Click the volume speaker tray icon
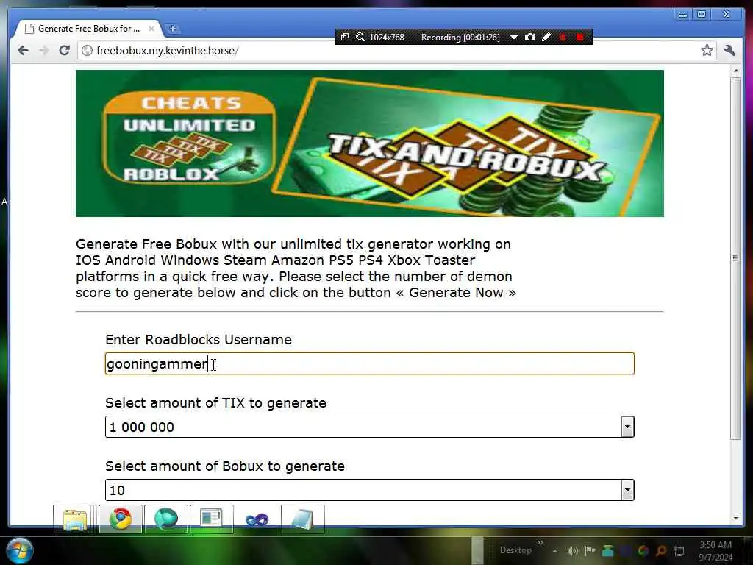 572,551
